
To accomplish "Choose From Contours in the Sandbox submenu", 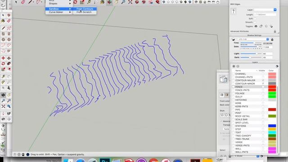I will click(85, 9).
